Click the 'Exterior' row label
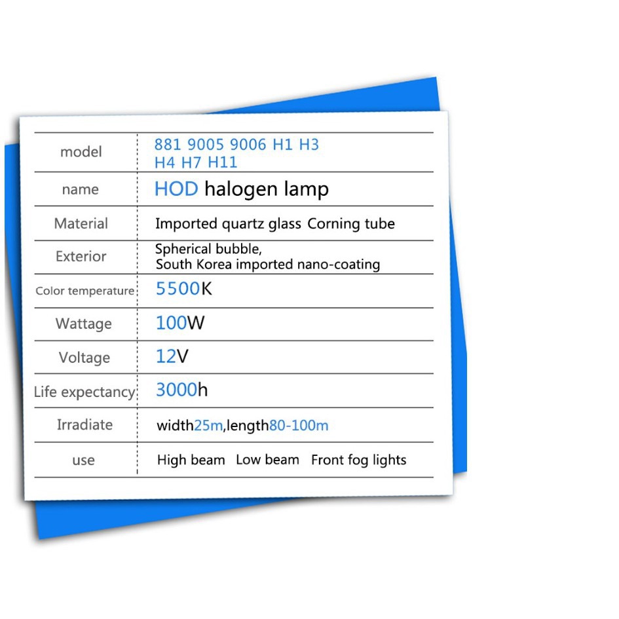The image size is (619, 619). click(81, 257)
